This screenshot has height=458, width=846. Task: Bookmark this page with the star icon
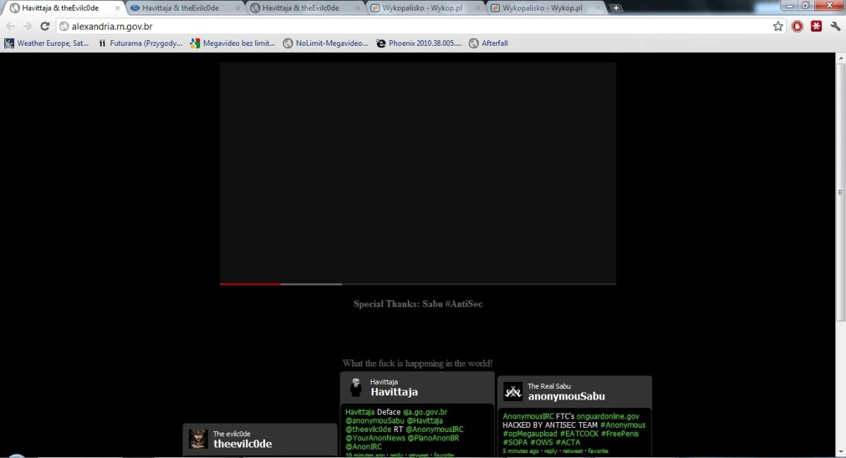click(778, 27)
